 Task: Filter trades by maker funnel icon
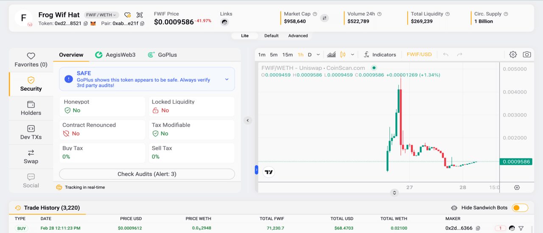click(x=521, y=228)
